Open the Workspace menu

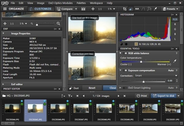pyautogui.click(x=96, y=3)
